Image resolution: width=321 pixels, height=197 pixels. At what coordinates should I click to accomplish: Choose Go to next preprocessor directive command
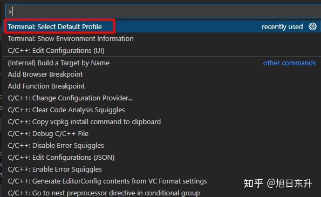[x=104, y=193]
